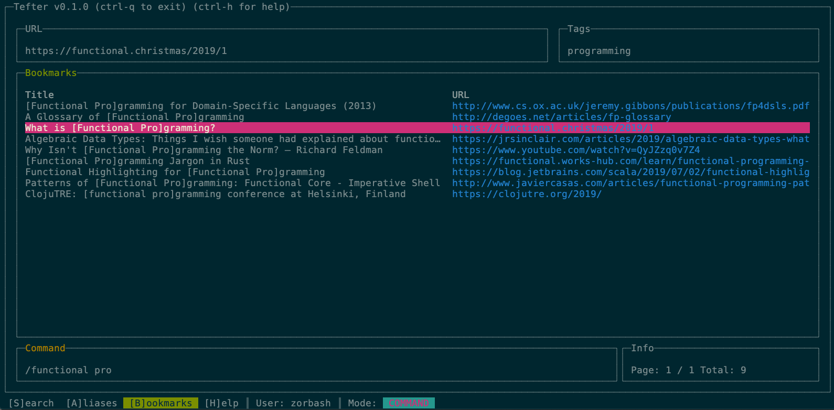Click the 'Page: 1 / 1 Total: 9' info text
Screen dimensions: 834x410
[688, 370]
